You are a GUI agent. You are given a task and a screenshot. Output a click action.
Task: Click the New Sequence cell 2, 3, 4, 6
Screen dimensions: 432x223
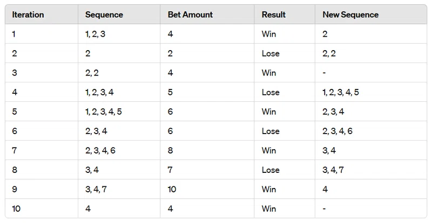pos(337,131)
